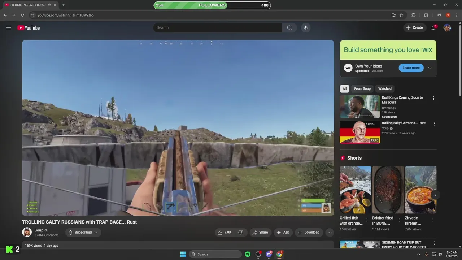Play the Grilled fish short thumbnail
This screenshot has height=260, width=462.
point(356,190)
